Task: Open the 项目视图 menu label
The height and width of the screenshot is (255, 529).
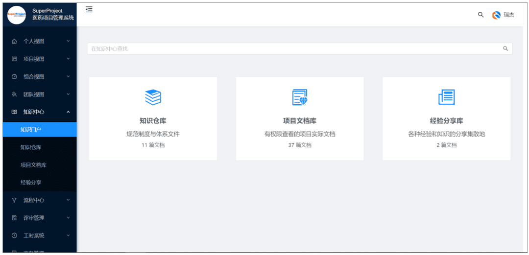Action: (x=34, y=59)
